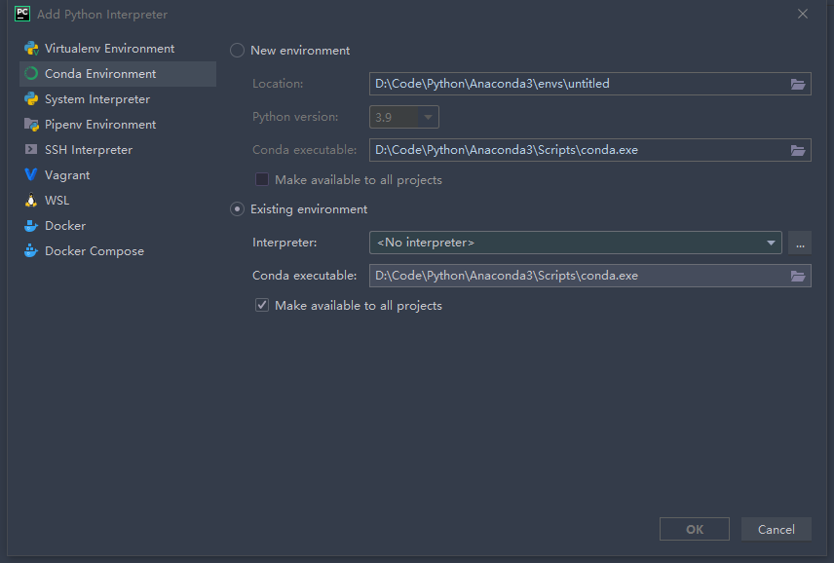This screenshot has height=563, width=834.
Task: Select the New environment radio button
Action: point(237,51)
